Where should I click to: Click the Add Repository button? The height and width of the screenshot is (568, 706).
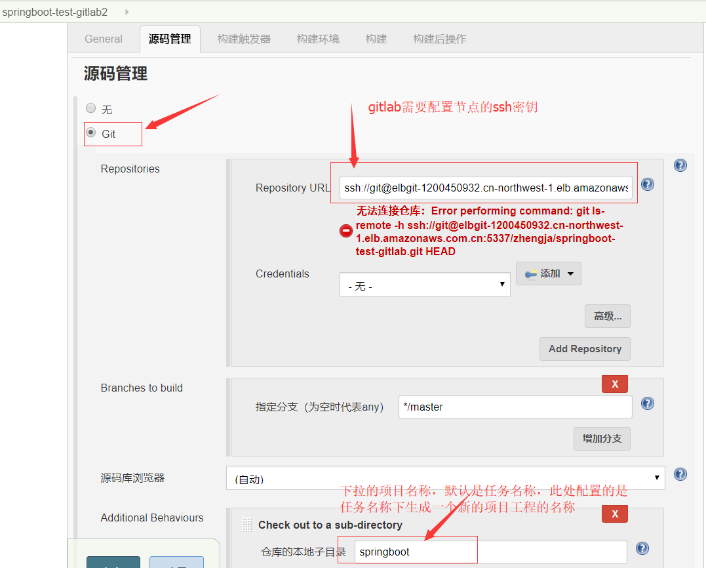pos(585,349)
